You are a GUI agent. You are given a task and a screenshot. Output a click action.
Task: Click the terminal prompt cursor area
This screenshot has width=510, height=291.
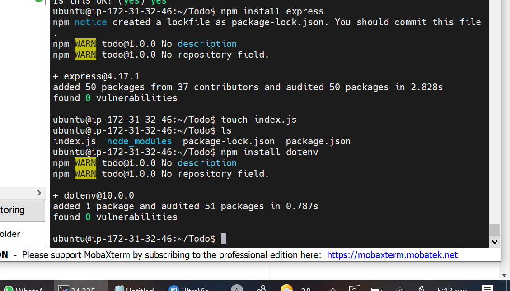coord(222,238)
